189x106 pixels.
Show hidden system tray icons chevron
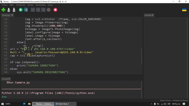click(x=151, y=104)
